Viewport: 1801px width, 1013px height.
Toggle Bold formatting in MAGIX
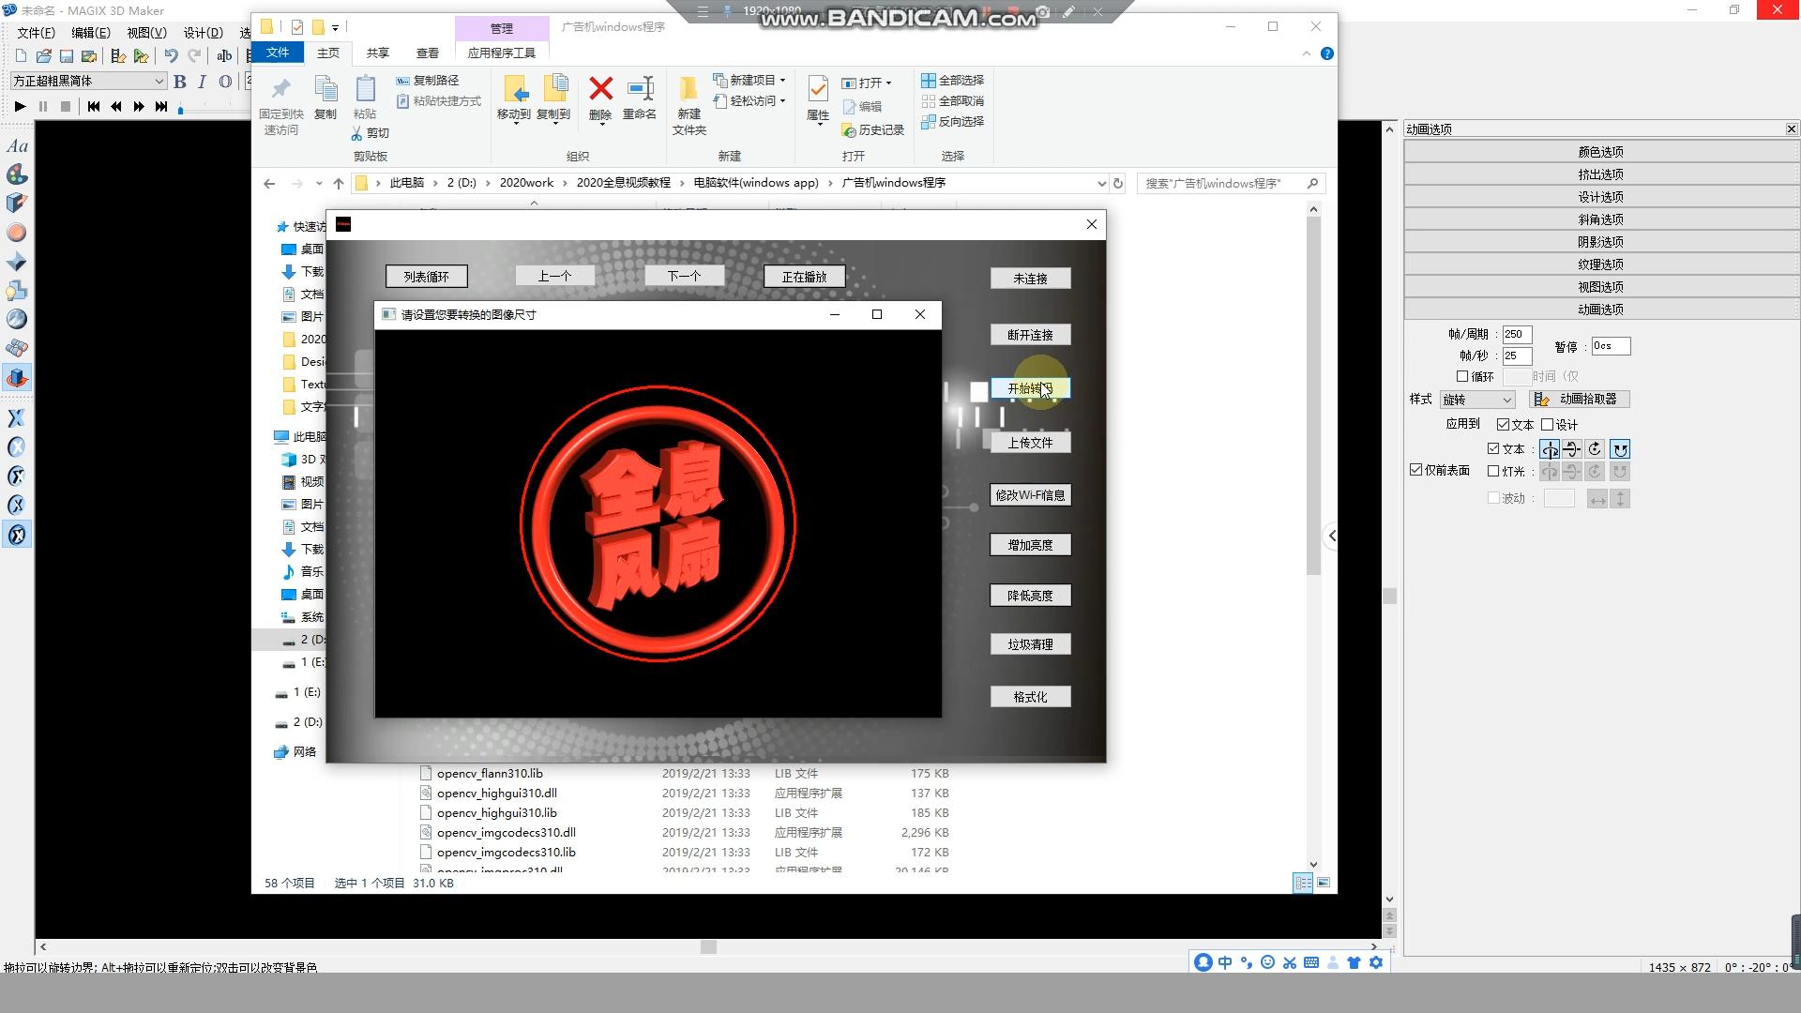(x=180, y=82)
